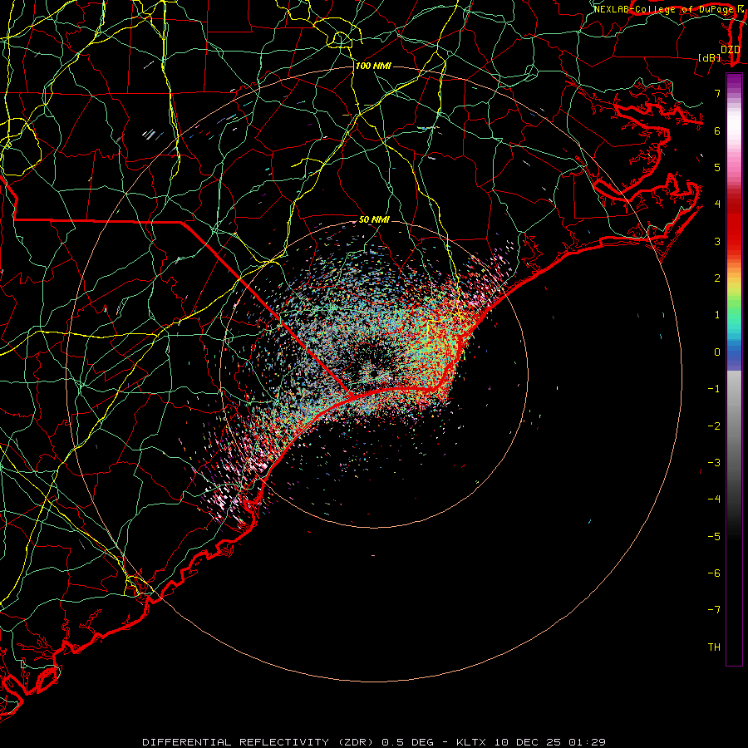748x748 pixels.
Task: Click the red section of the color bar
Action: tap(734, 224)
